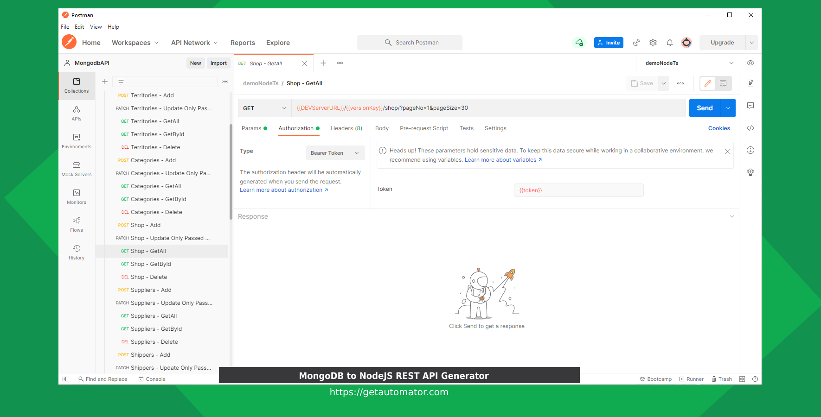Expand the Send button arrow options
821x417 pixels.
(728, 108)
